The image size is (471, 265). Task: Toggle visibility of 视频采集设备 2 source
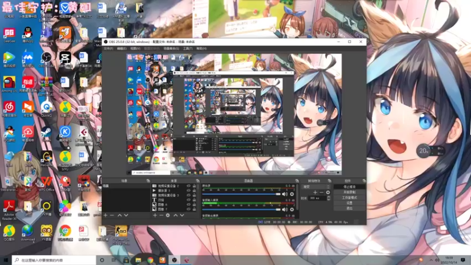coord(188,186)
